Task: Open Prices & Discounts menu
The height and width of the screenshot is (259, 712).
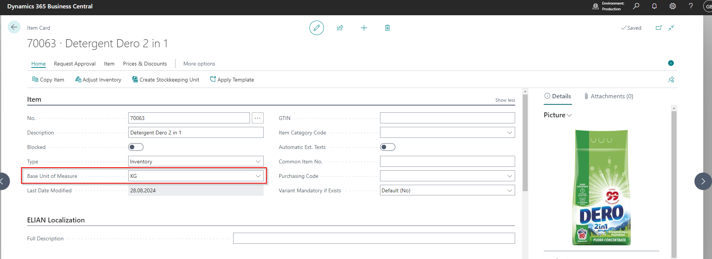Action: (x=145, y=64)
